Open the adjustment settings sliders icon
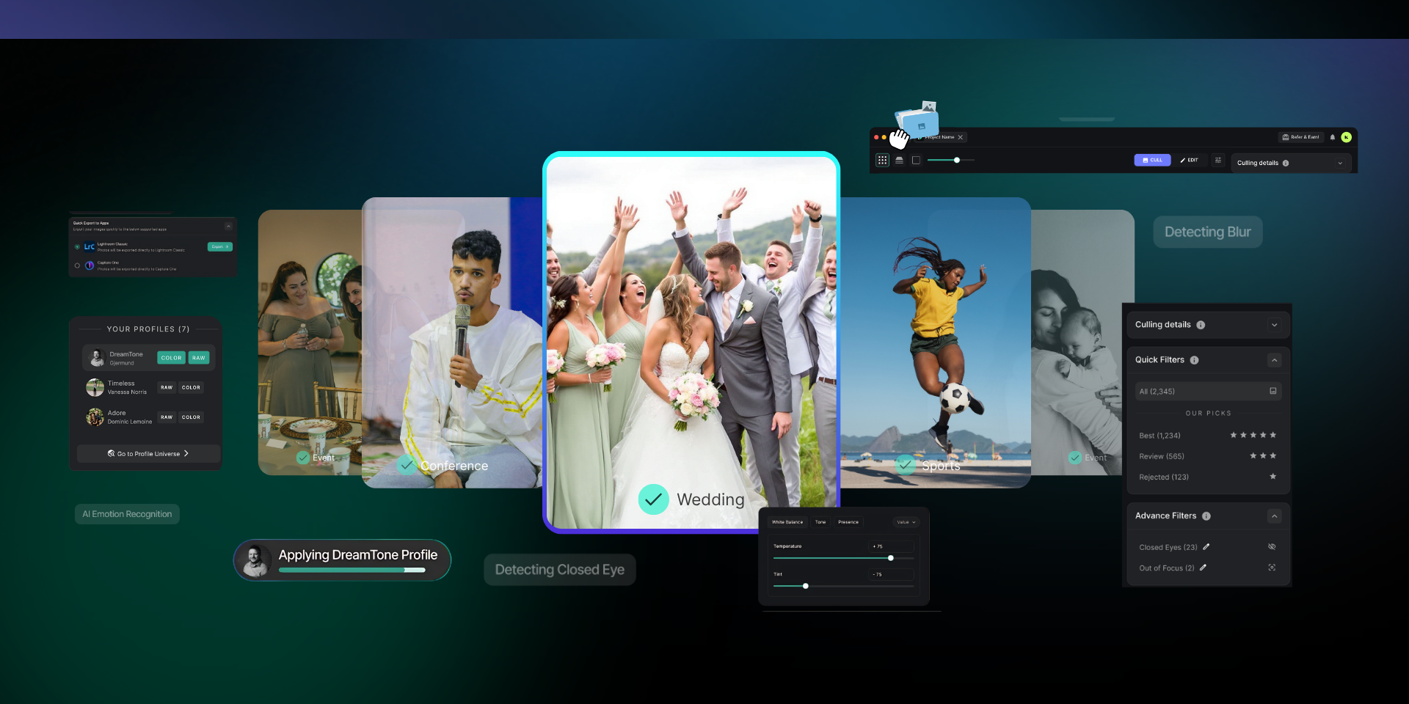 point(1218,160)
